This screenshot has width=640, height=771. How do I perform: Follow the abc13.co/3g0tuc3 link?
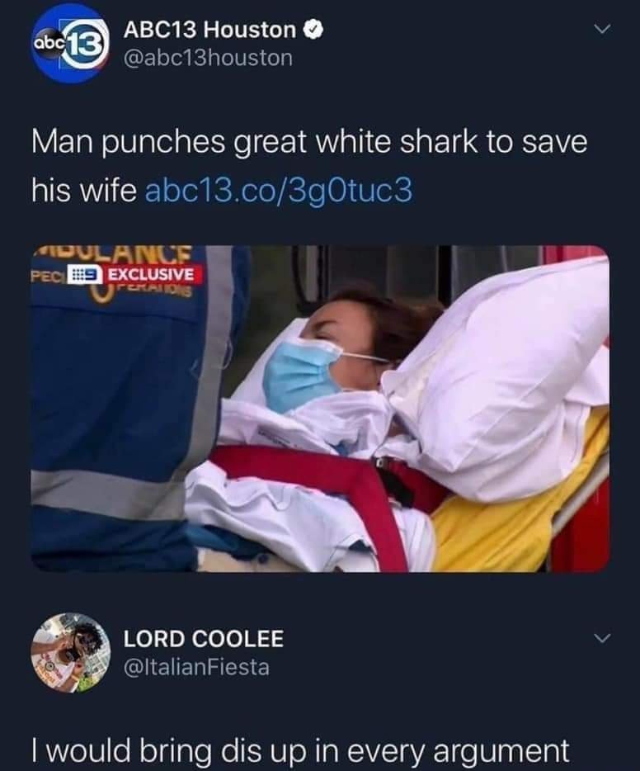[279, 191]
